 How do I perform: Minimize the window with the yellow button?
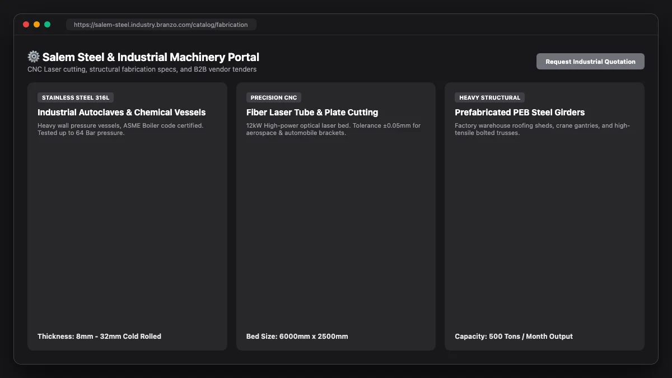pos(36,25)
